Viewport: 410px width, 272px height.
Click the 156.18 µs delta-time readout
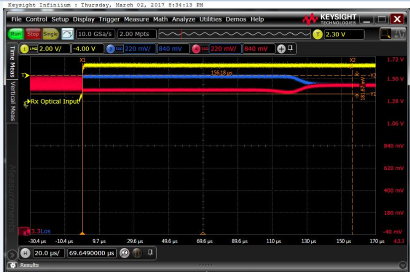tap(222, 73)
